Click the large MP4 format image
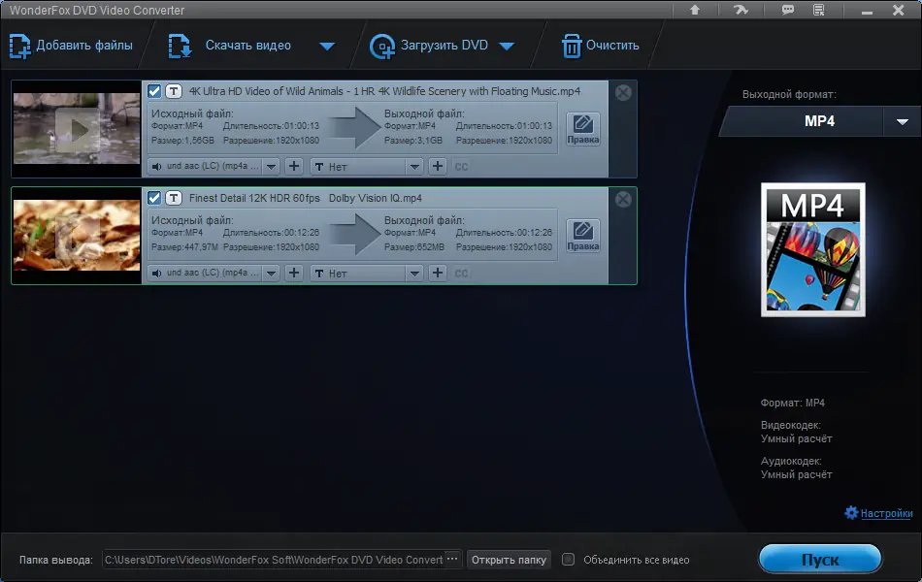This screenshot has height=582, width=922. pos(813,250)
